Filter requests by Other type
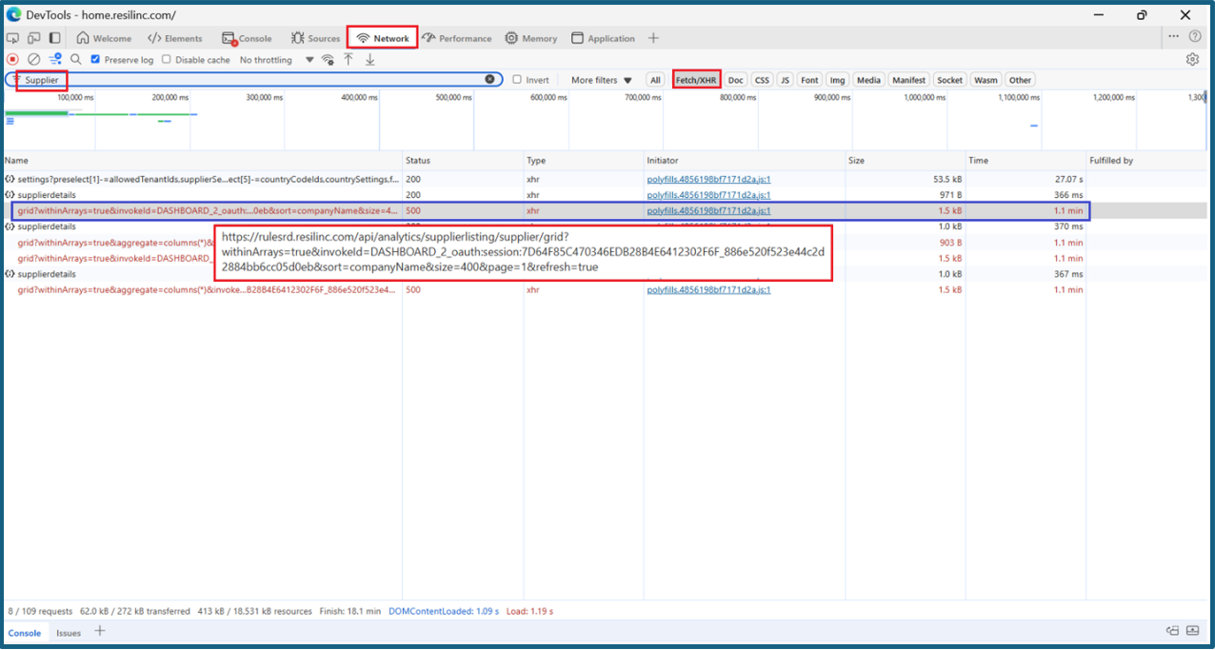Image resolution: width=1215 pixels, height=650 pixels. point(1020,80)
